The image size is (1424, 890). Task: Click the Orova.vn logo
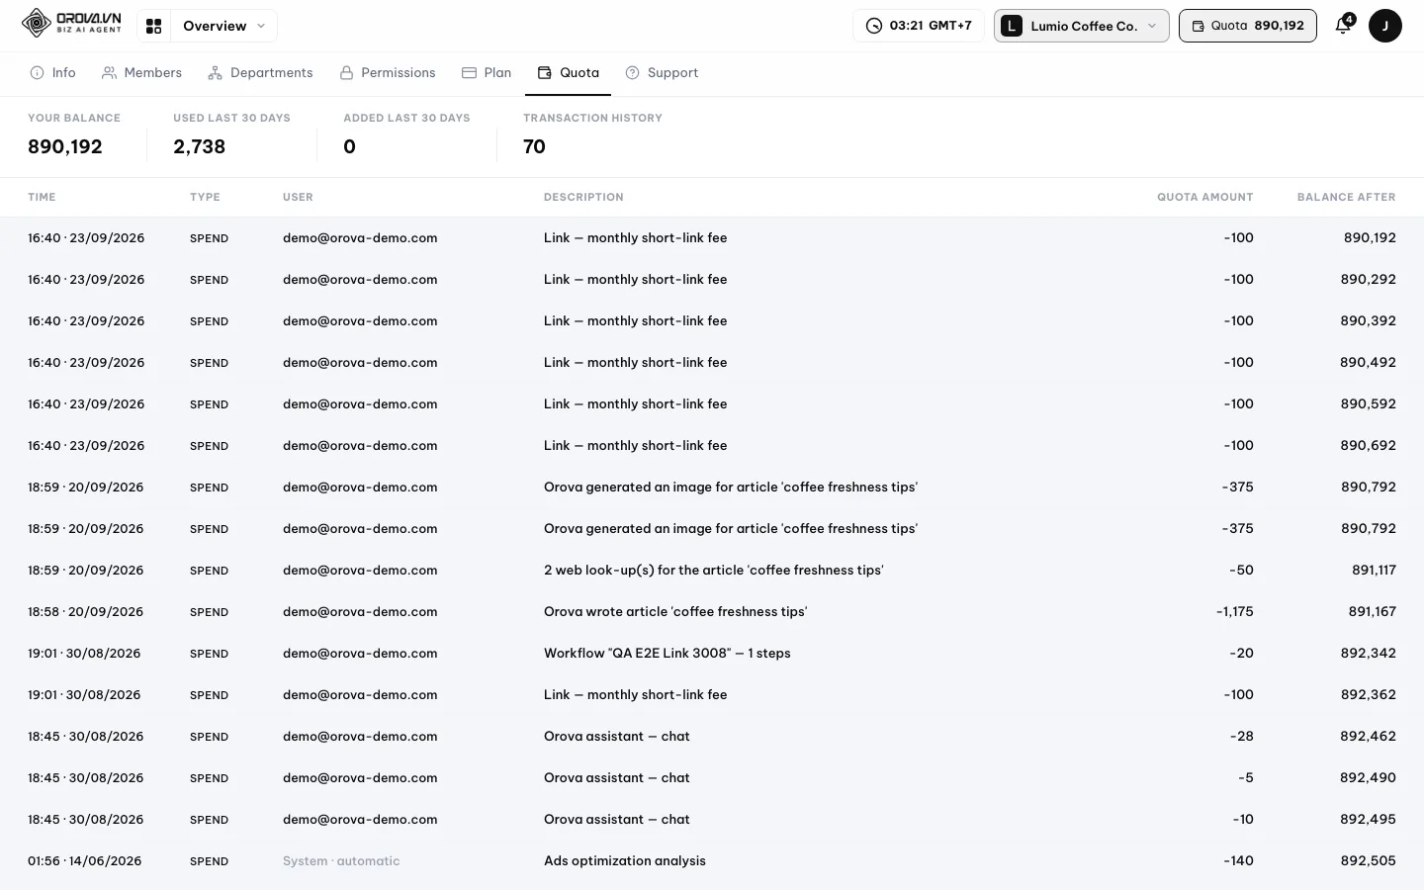click(x=71, y=23)
